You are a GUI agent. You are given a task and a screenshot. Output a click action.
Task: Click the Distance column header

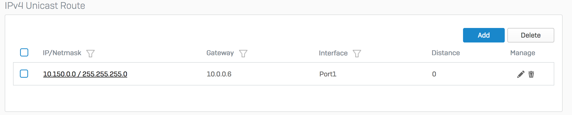click(446, 53)
